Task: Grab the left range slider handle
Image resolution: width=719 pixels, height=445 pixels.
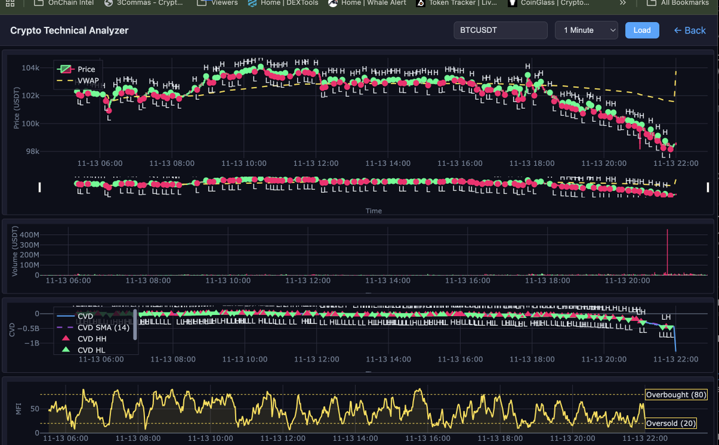Action: pyautogui.click(x=40, y=187)
